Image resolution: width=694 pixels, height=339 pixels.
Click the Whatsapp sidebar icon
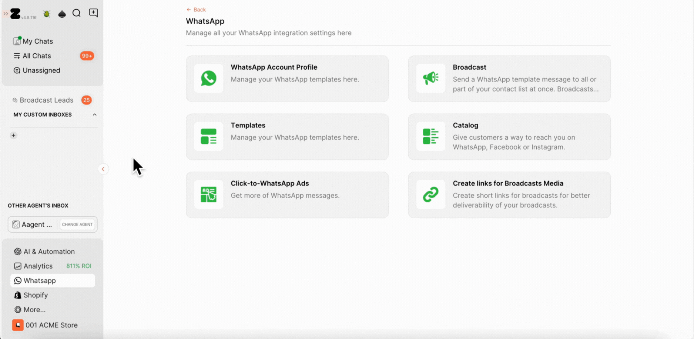(17, 280)
